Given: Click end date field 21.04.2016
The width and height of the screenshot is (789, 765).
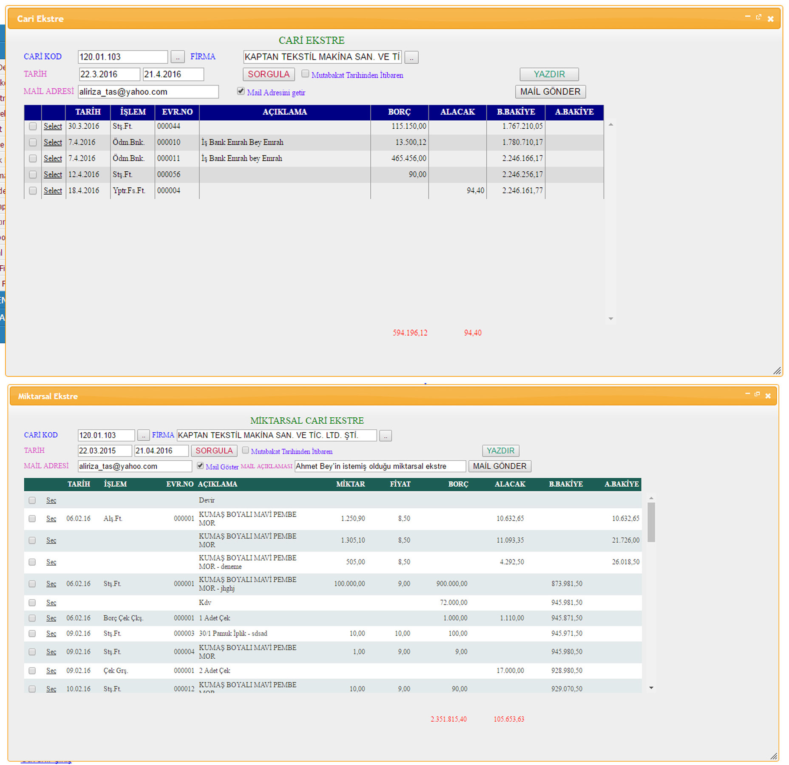Looking at the screenshot, I should click(162, 451).
